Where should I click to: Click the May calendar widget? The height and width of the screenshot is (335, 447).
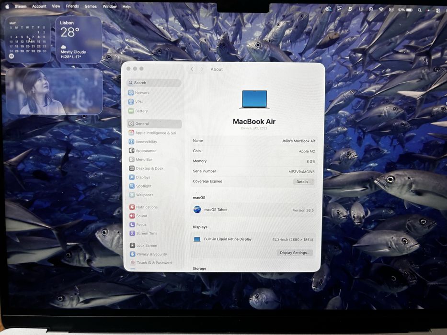28,39
